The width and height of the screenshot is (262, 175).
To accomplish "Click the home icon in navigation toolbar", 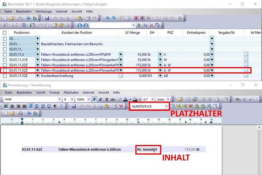I will point(157,25).
